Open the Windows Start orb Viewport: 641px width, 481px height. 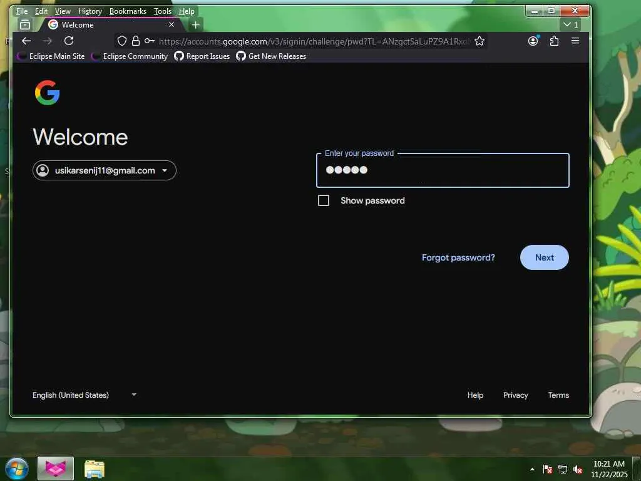[17, 468]
